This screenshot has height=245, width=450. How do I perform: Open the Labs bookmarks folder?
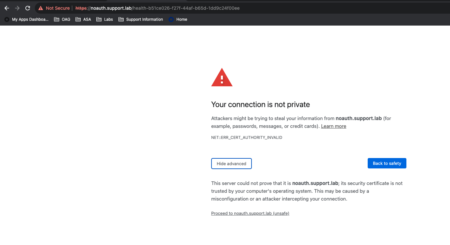[105, 19]
